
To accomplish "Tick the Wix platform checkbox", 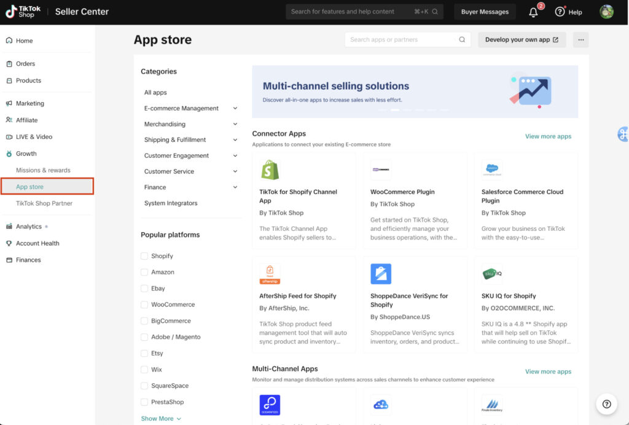I will [x=144, y=370].
